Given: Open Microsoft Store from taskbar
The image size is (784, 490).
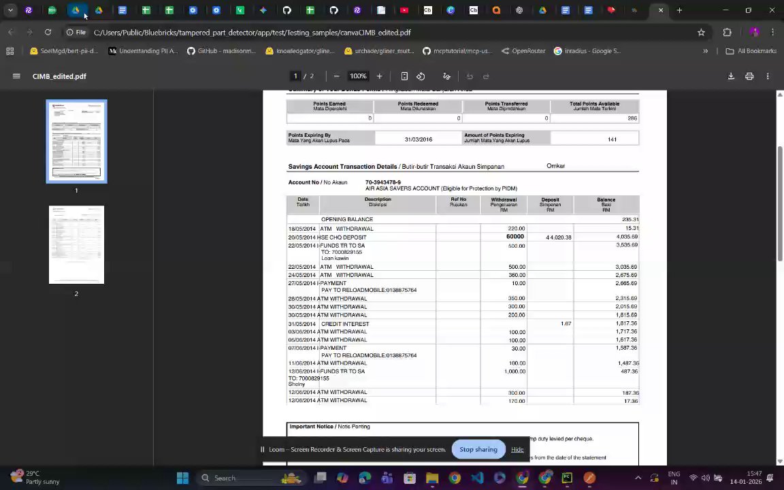Looking at the screenshot, I should 410,478.
